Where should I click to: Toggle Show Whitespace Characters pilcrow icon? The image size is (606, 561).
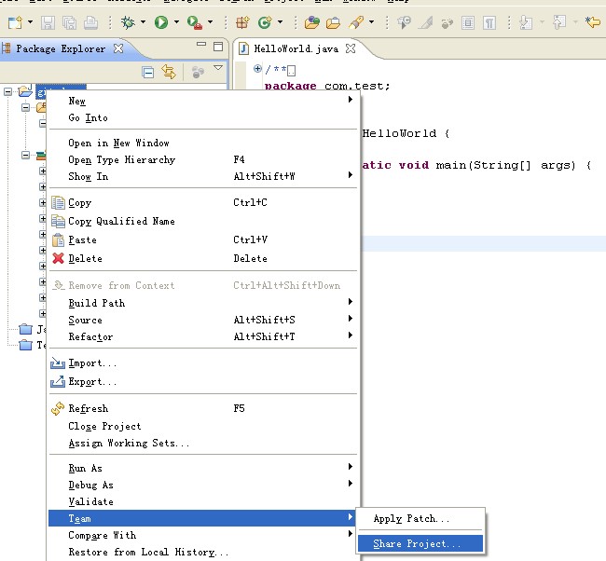pyautogui.click(x=489, y=23)
